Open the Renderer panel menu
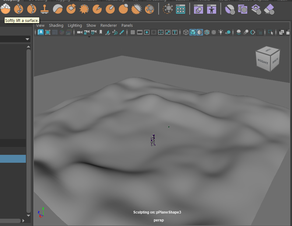 click(x=108, y=26)
